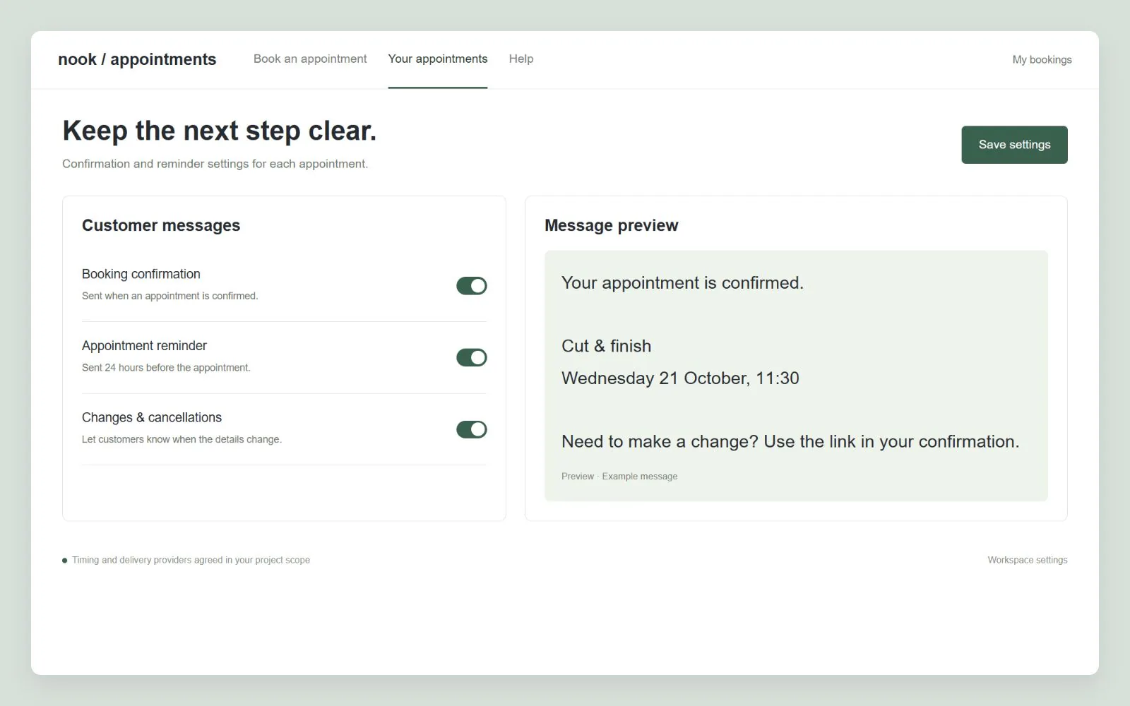Click the 'Keep the next step clear.' heading
This screenshot has width=1130, height=706.
click(220, 131)
